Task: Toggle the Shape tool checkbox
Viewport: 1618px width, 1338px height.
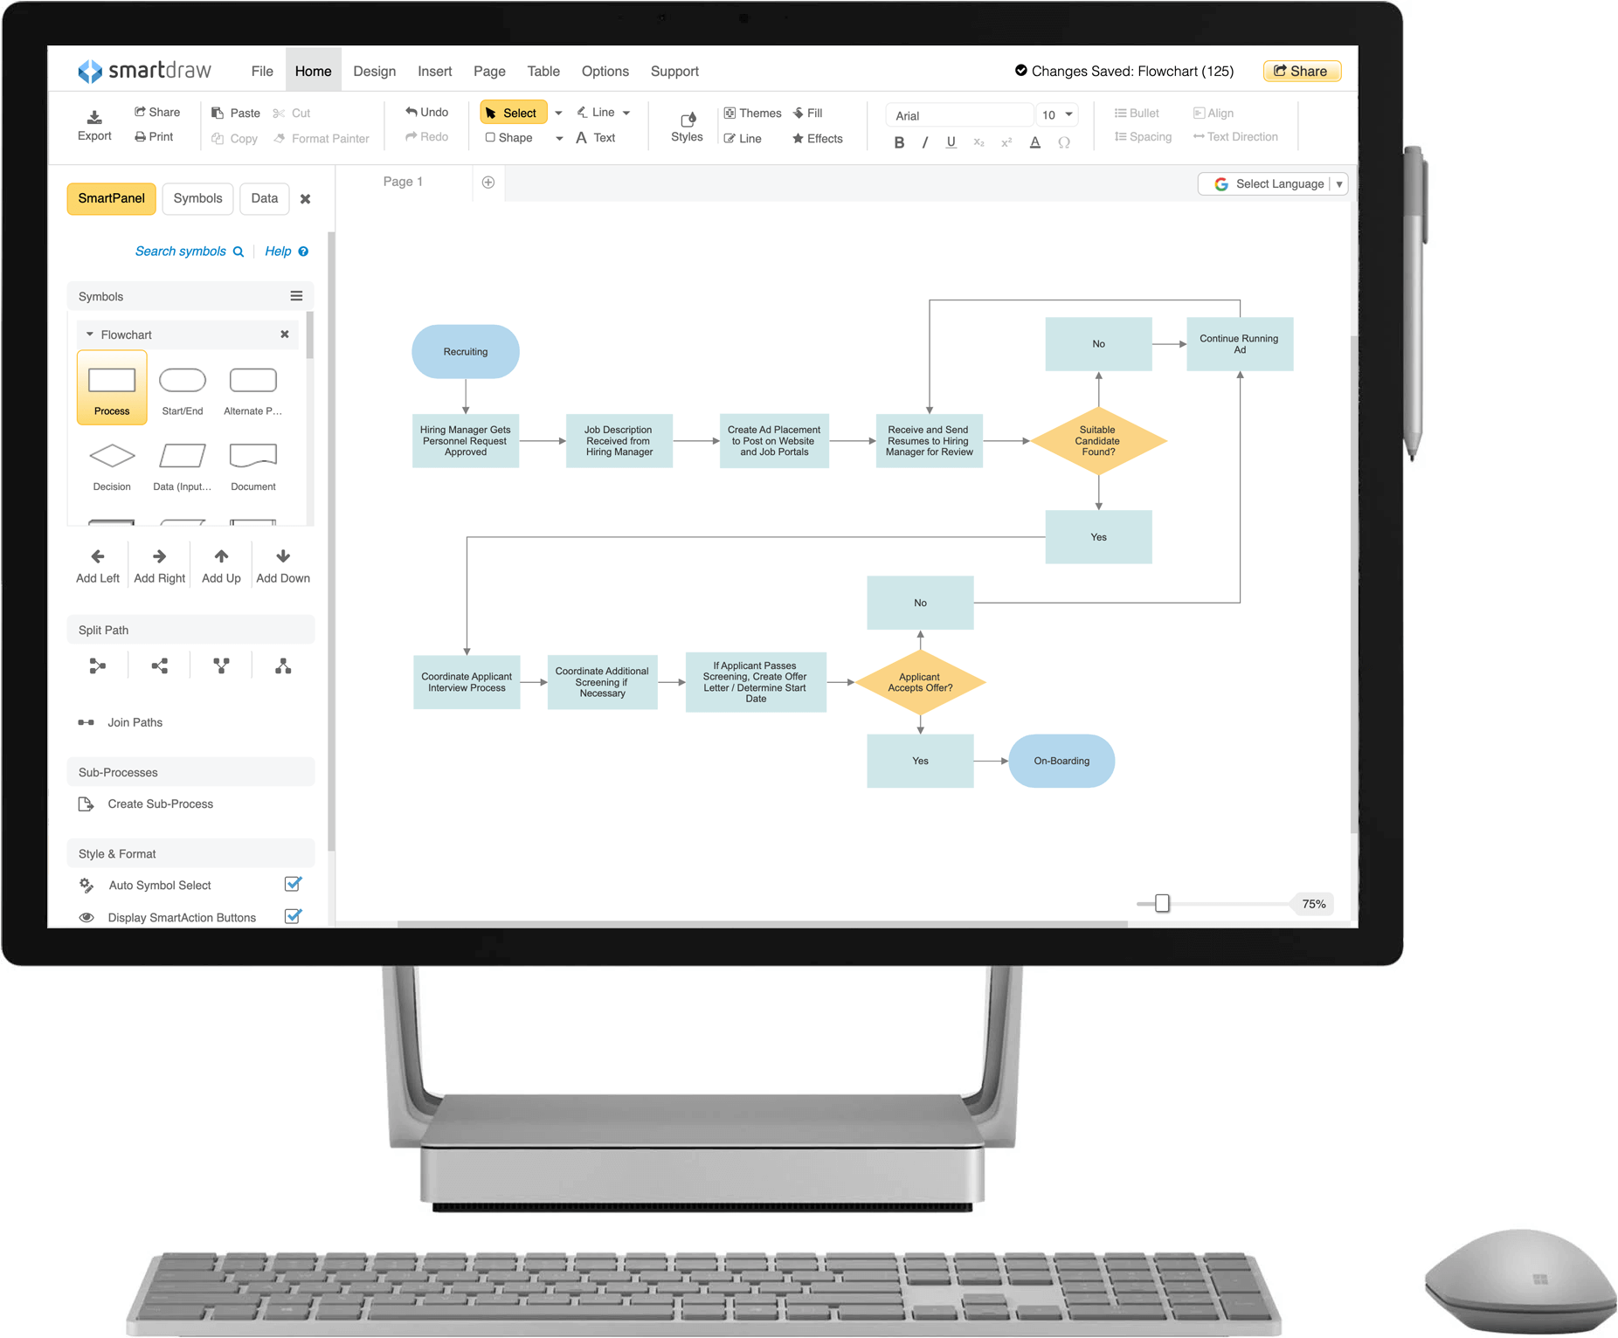Action: (491, 138)
